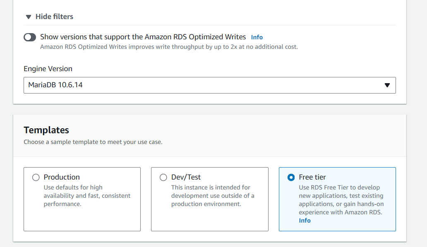Click the Optimized Writes throughput description text
Viewport: 427px width, 247px height.
click(169, 47)
